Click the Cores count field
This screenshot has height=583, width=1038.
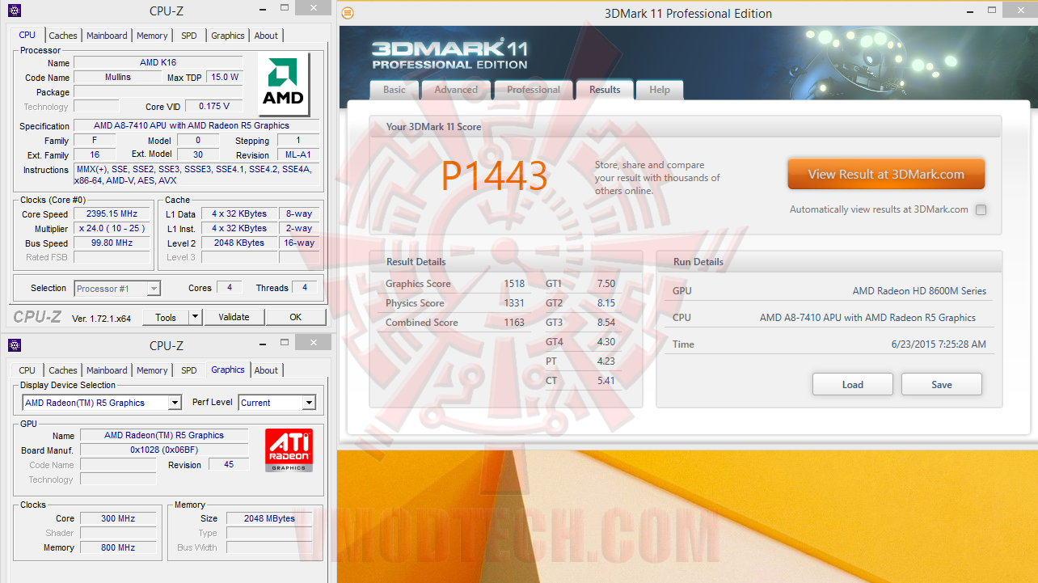click(230, 288)
